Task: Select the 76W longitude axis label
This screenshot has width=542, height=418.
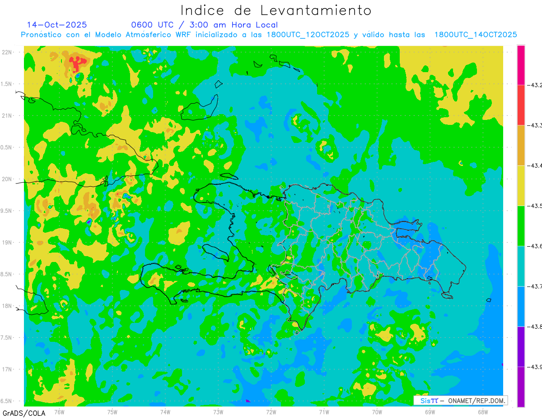Action: point(59,412)
